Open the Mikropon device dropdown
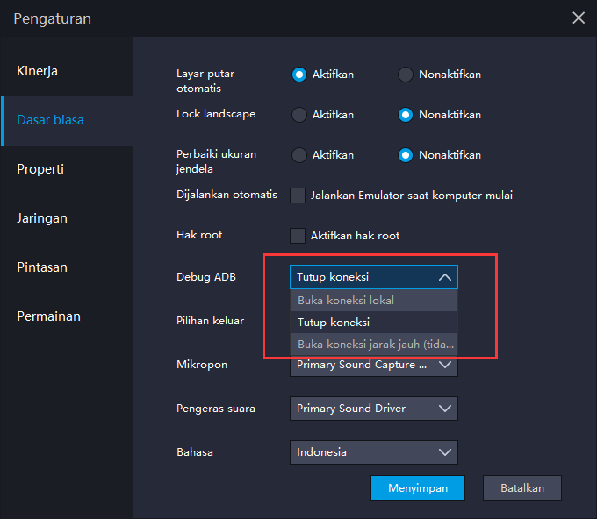 point(373,366)
